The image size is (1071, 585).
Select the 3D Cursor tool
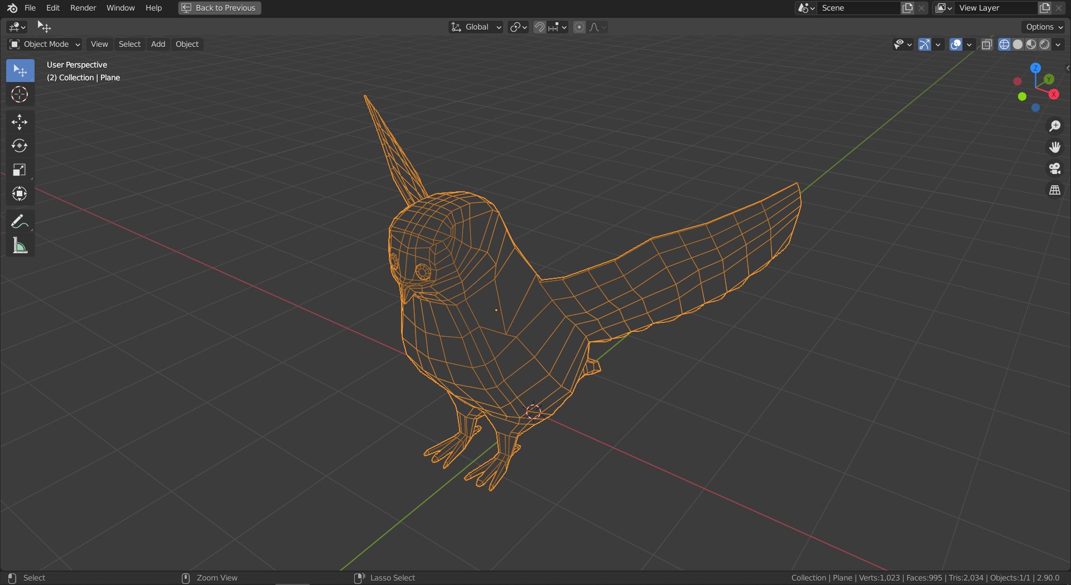pos(20,95)
